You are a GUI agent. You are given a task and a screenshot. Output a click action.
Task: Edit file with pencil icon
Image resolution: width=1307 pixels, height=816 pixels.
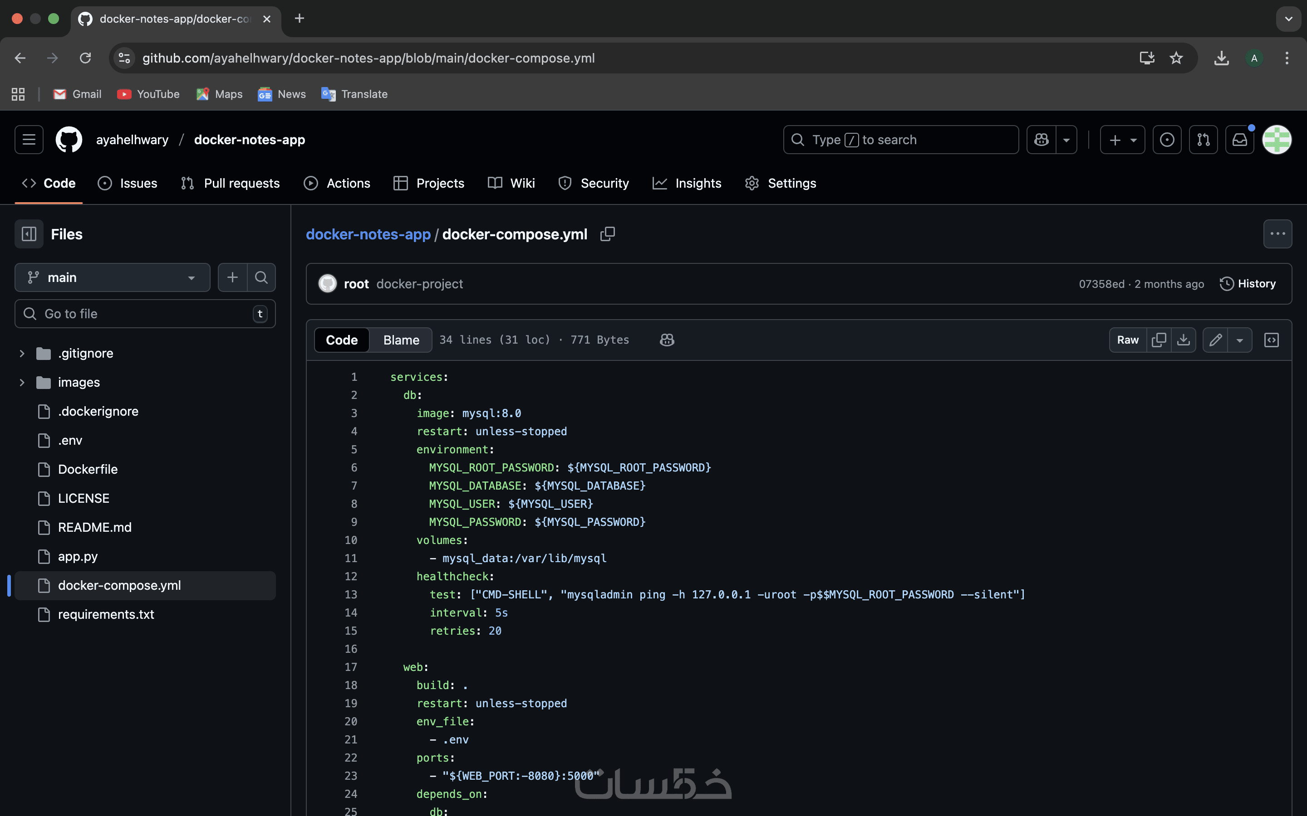pyautogui.click(x=1215, y=340)
